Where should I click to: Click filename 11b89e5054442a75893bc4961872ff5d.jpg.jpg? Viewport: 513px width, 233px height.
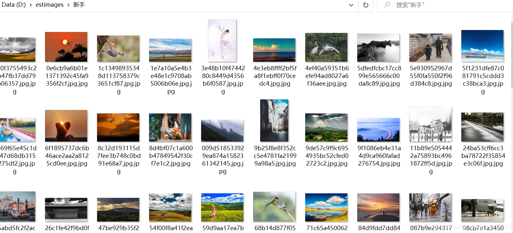(431, 159)
